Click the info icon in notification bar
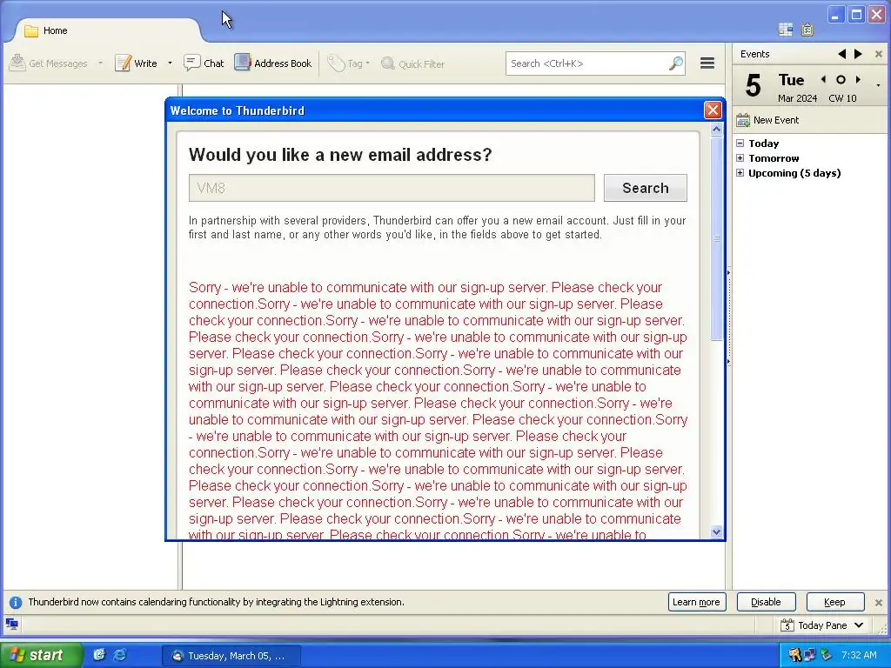 (x=16, y=602)
